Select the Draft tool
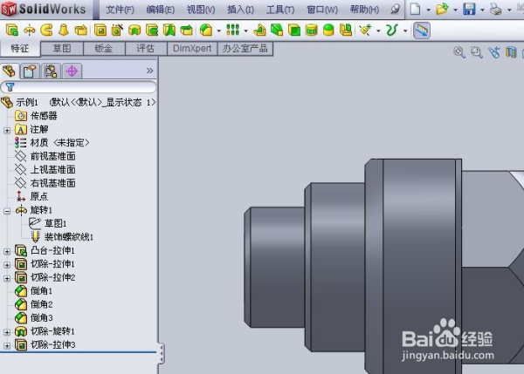The height and width of the screenshot is (374, 524). click(x=277, y=31)
